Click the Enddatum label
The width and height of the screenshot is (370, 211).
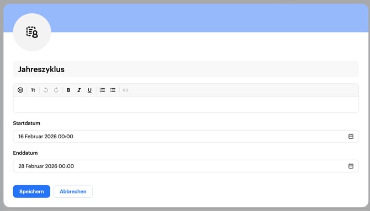tap(25, 153)
